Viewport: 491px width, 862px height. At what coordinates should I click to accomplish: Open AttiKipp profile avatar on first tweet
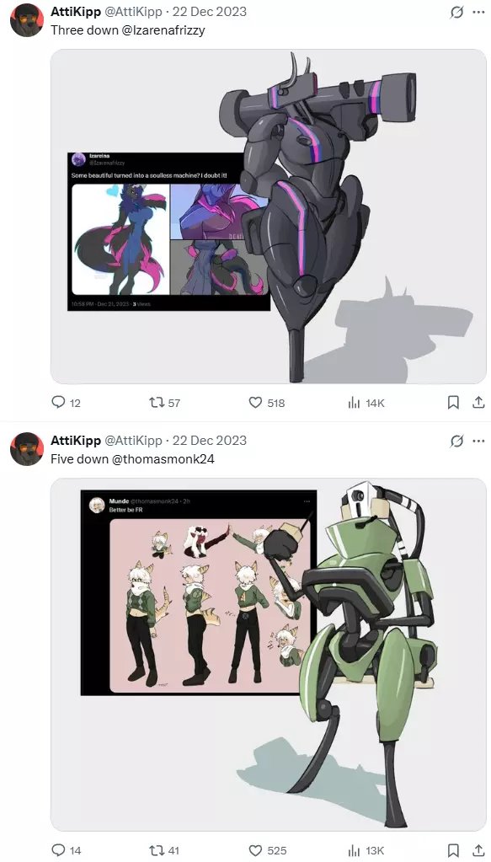coord(27,19)
